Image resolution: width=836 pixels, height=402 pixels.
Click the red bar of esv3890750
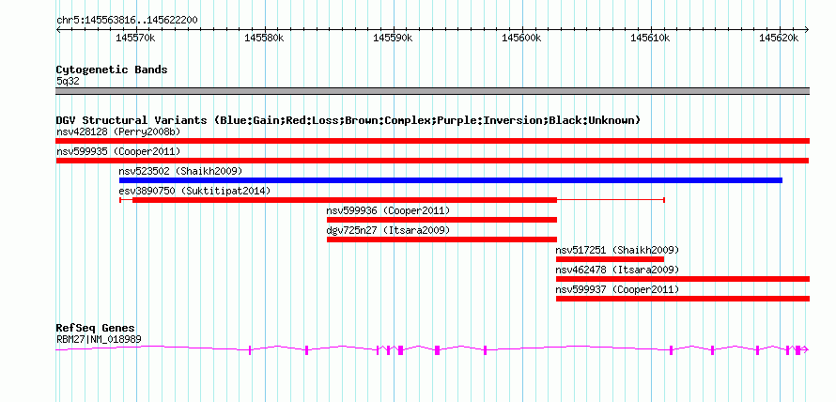345,200
